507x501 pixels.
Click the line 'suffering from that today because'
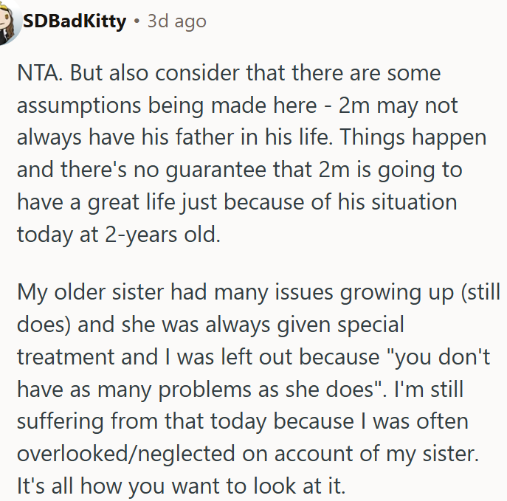[185, 421]
